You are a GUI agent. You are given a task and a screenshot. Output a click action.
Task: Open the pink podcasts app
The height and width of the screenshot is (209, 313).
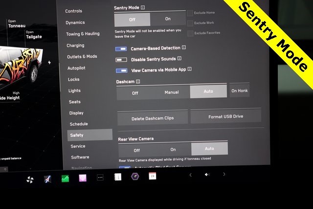83,178
